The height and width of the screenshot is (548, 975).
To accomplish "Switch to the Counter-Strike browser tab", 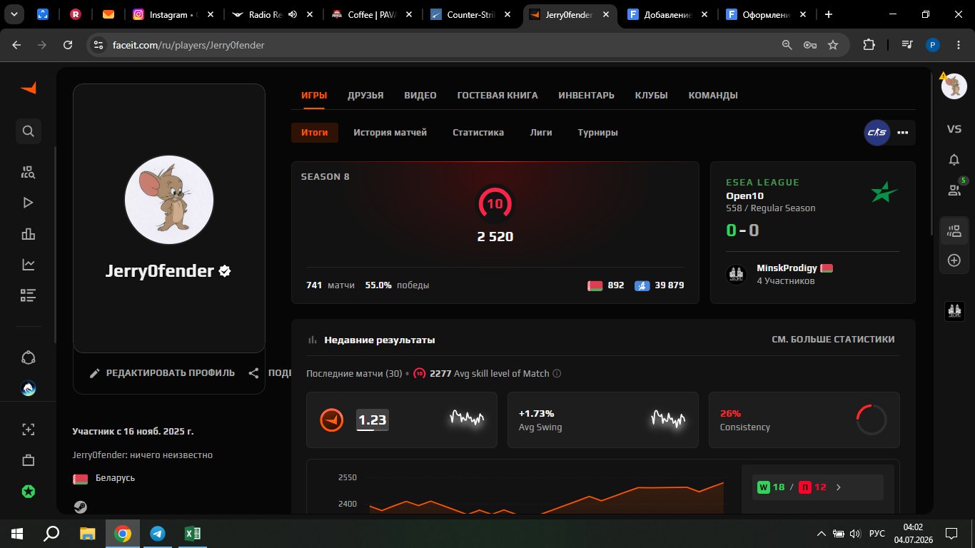I will pyautogui.click(x=473, y=14).
